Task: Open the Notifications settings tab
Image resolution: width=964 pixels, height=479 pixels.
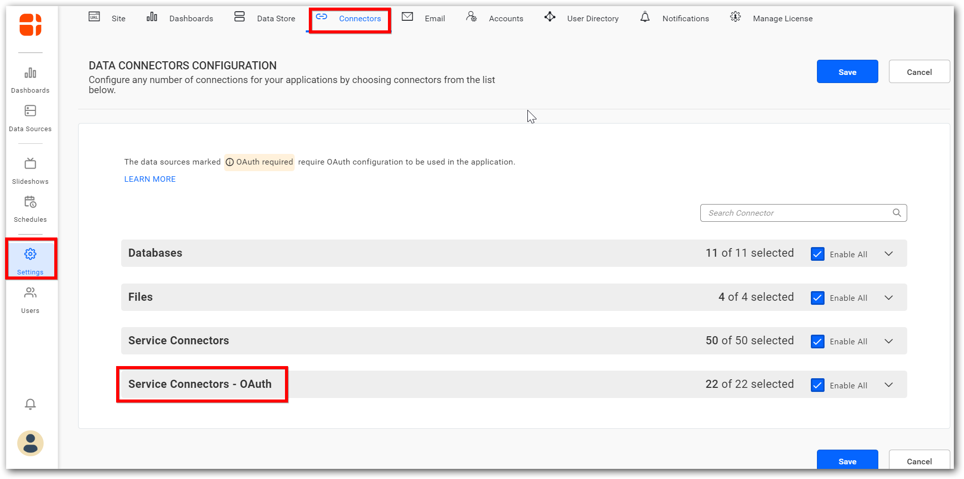Action: click(x=686, y=19)
